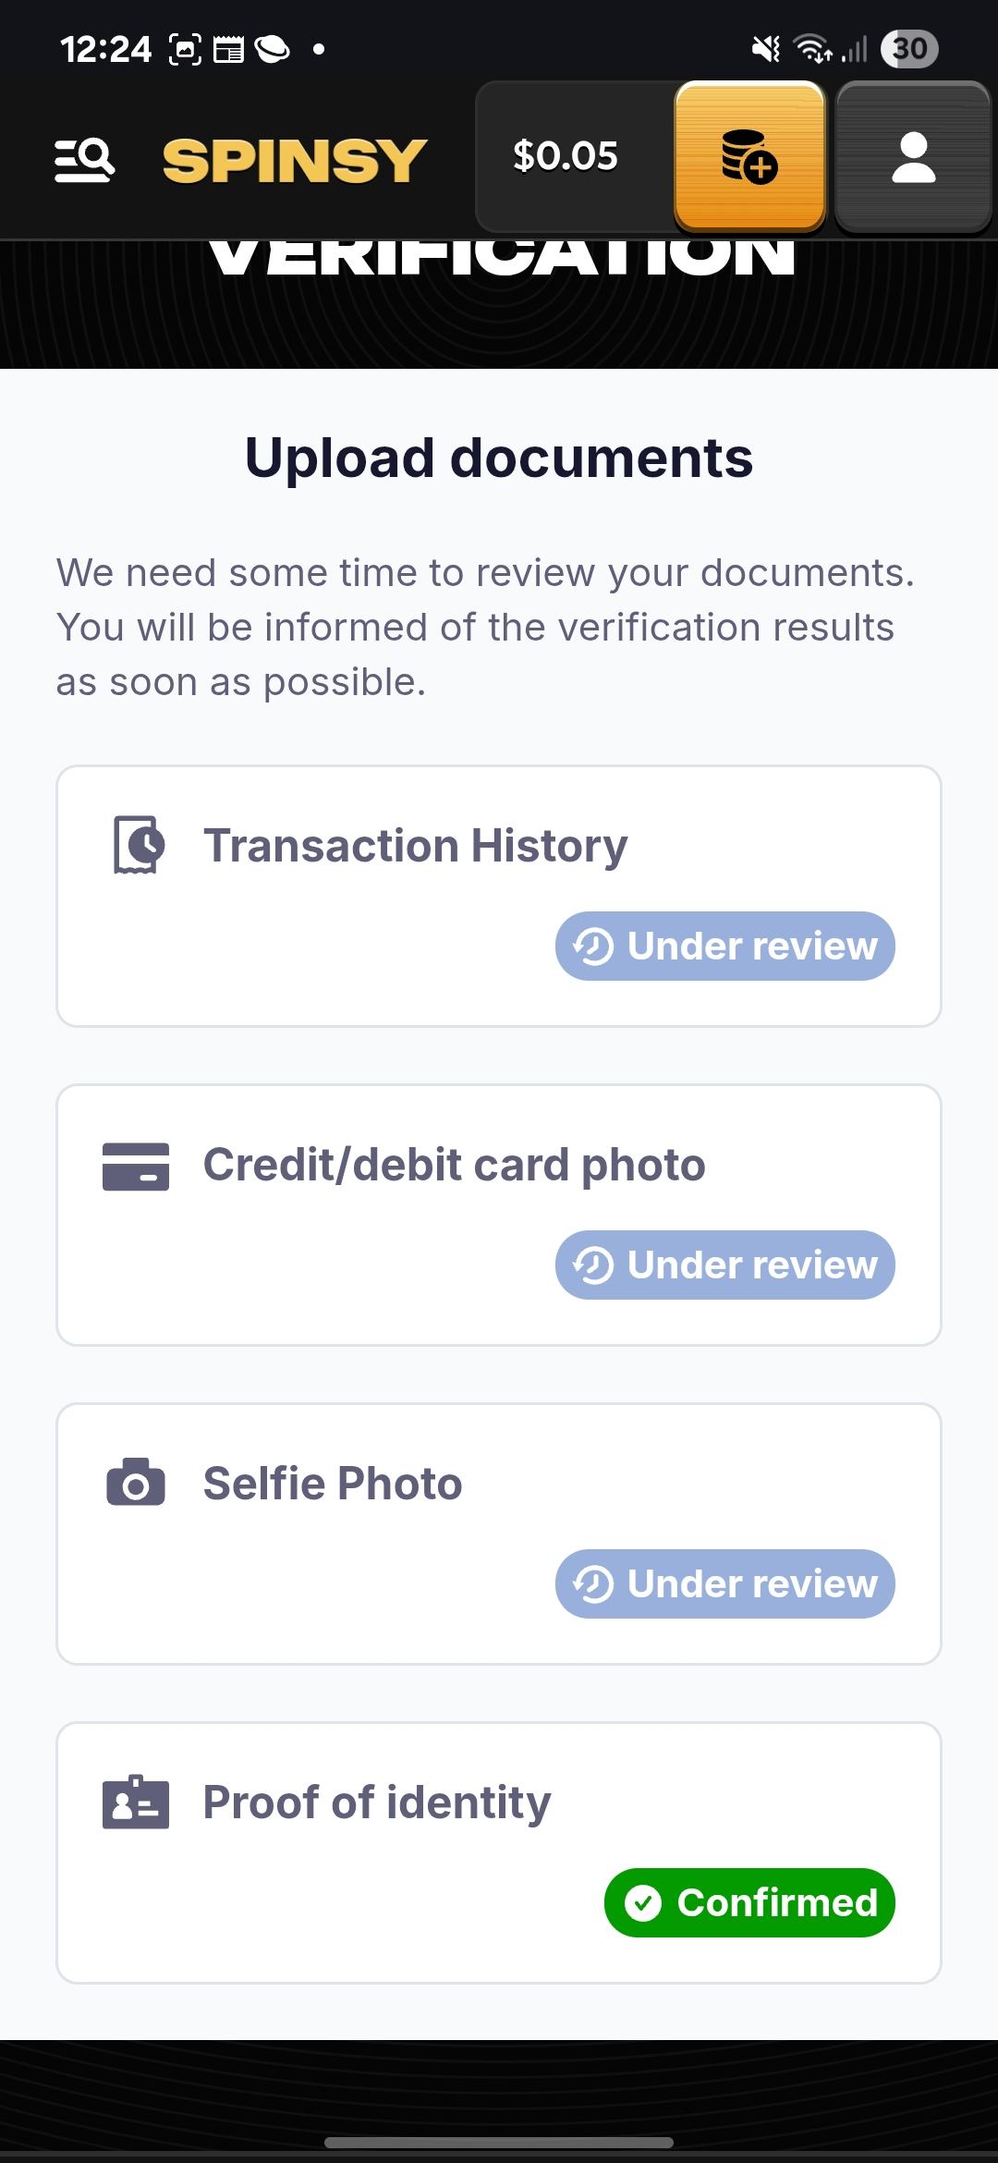Tap Under review status for Selfie Photo
The image size is (998, 2163).
coord(724,1583)
